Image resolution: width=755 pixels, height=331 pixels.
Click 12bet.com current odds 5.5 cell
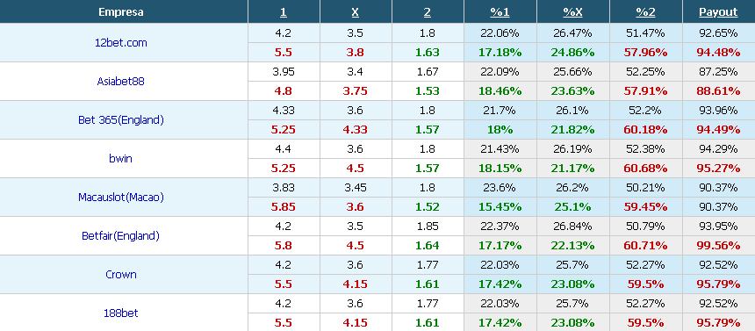tap(283, 53)
